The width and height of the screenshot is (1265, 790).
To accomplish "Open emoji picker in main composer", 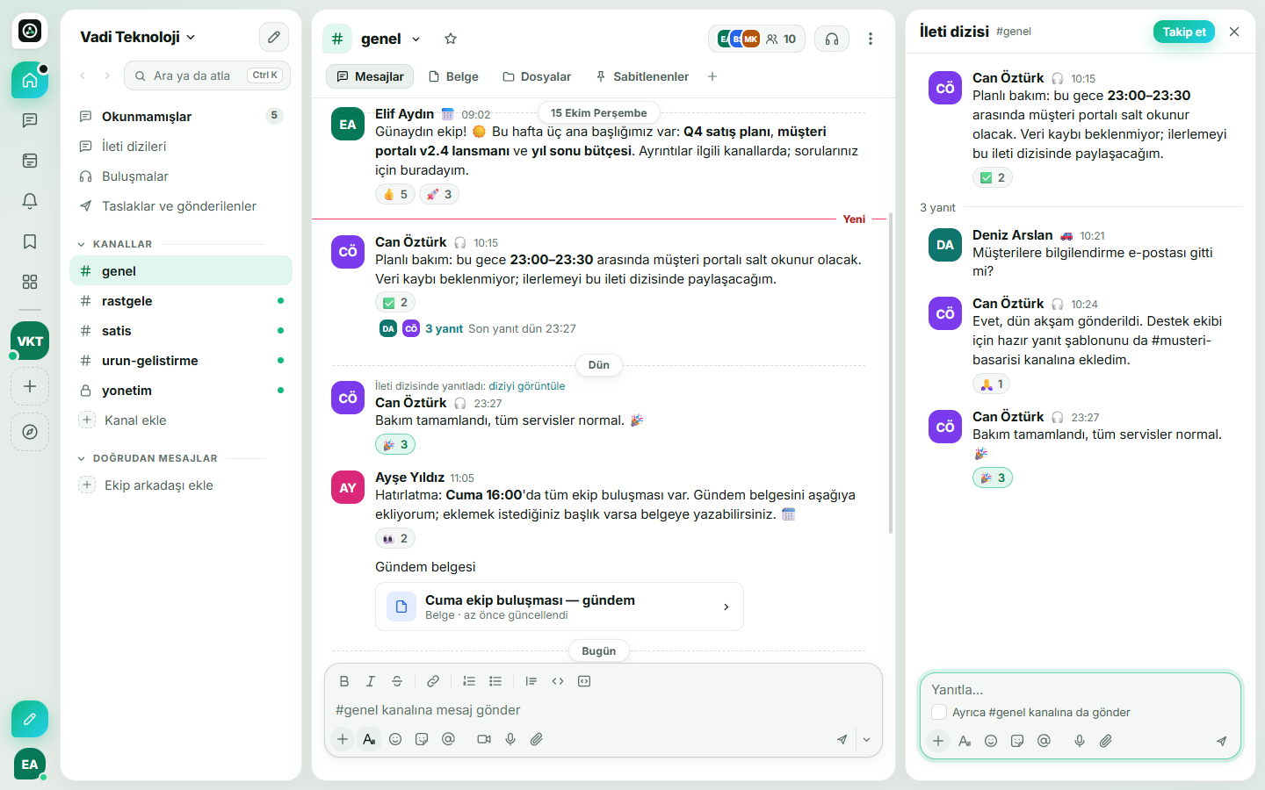I will tap(395, 739).
